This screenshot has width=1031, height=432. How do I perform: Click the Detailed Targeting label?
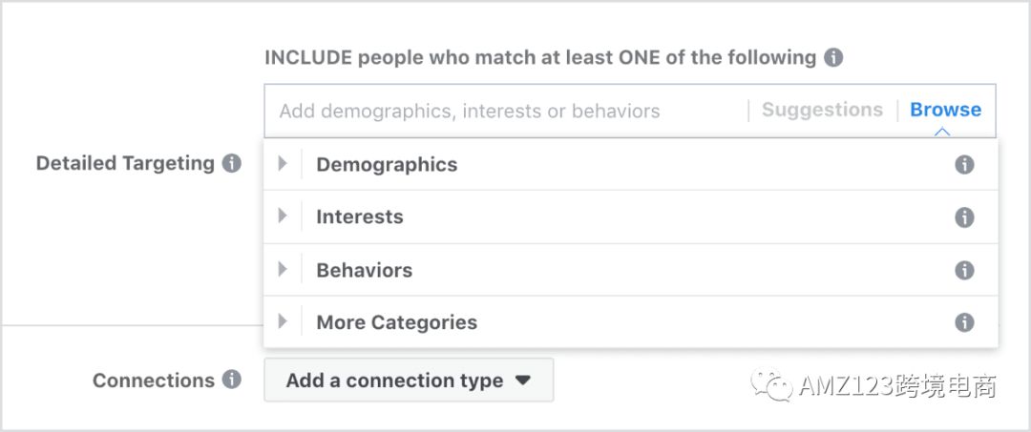pos(125,163)
